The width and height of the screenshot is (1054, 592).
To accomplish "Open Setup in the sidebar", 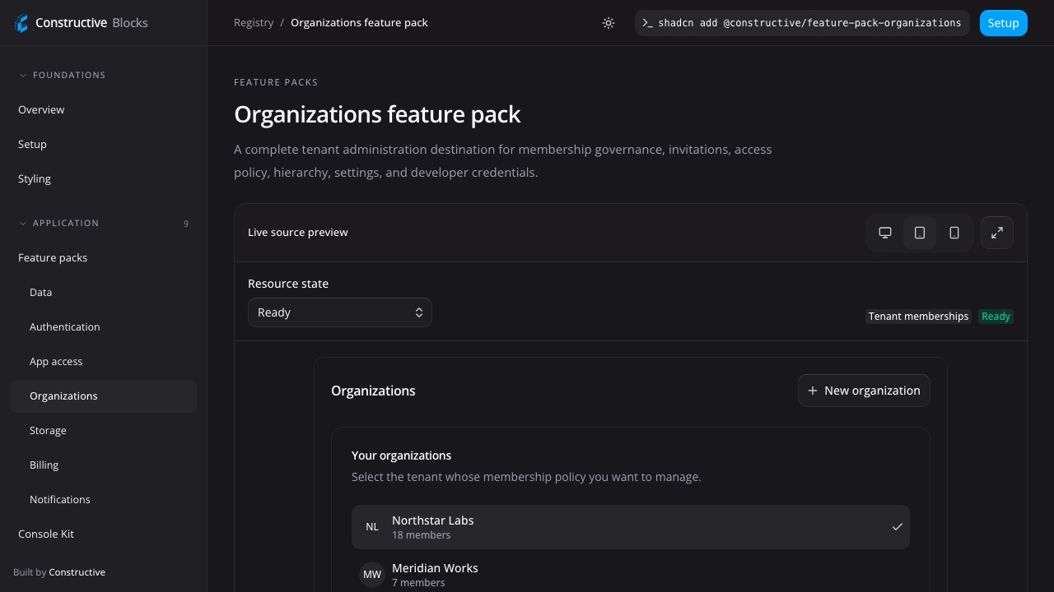I will (x=103, y=144).
